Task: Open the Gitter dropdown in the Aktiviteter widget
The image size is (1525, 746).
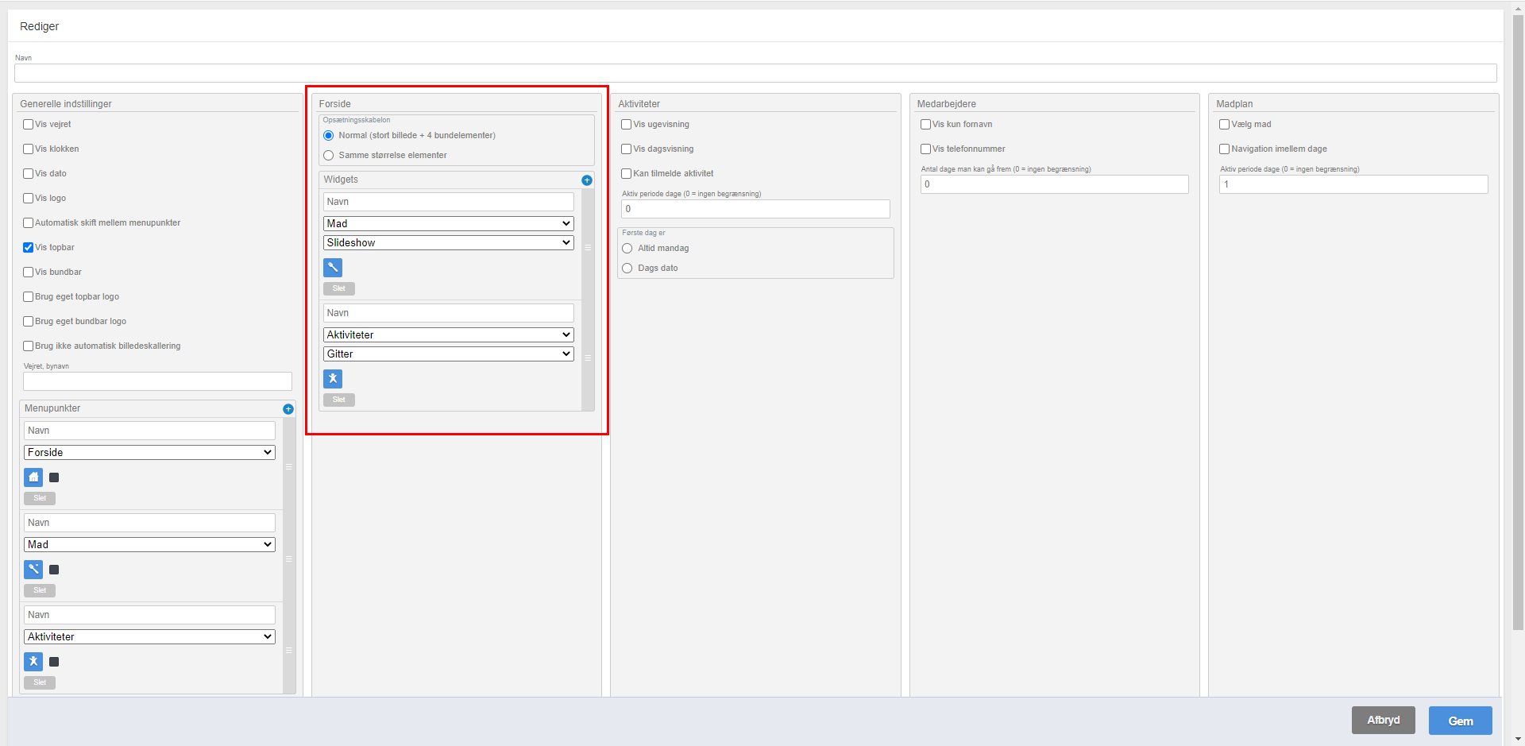Action: [x=448, y=354]
